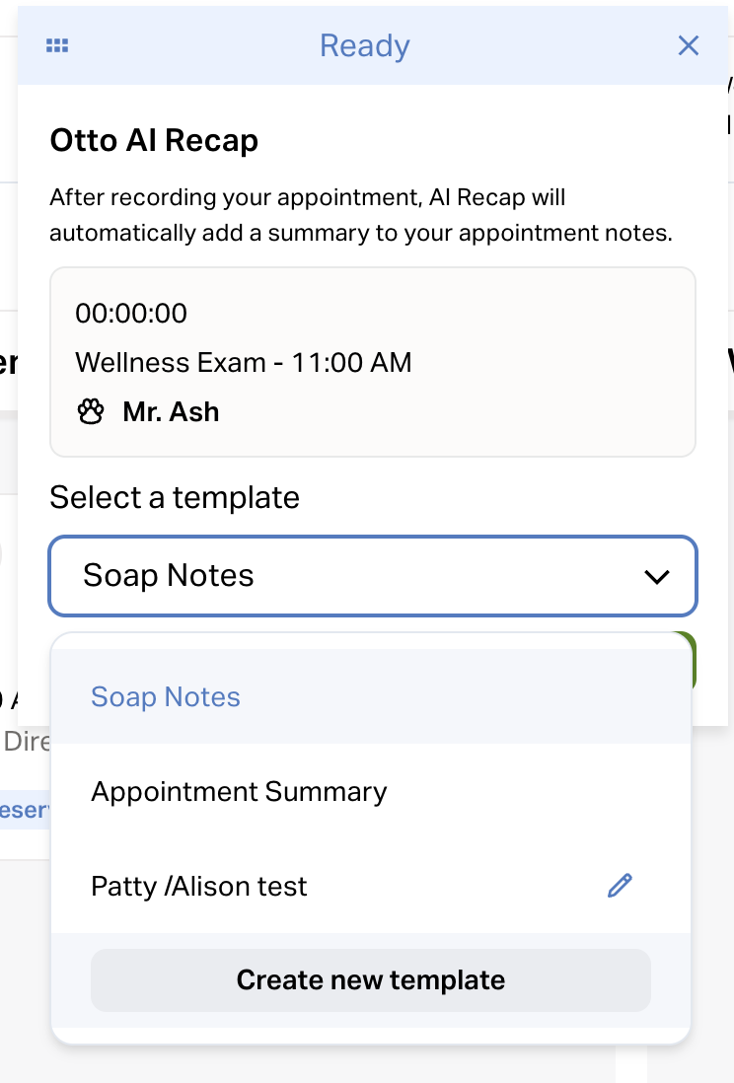Choose Soap Notes from the template list
This screenshot has height=1083, width=734.
[x=166, y=697]
